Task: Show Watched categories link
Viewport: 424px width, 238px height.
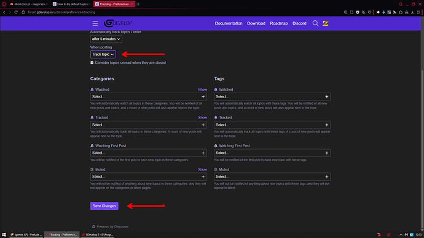Action: click(202, 90)
